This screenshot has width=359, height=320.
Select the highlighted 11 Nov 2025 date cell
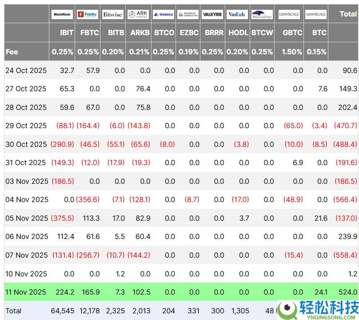(x=26, y=292)
